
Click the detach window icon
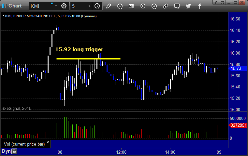222,2
